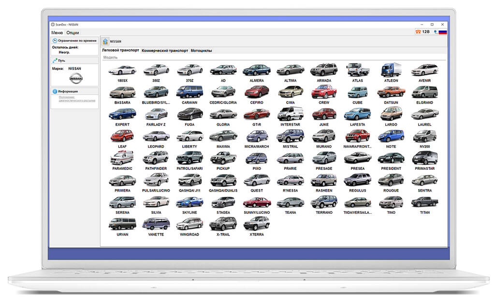Viewport: 495px width, 302px height.
Task: Click the home icon beside NISSAN breadcrumb
Action: point(105,41)
